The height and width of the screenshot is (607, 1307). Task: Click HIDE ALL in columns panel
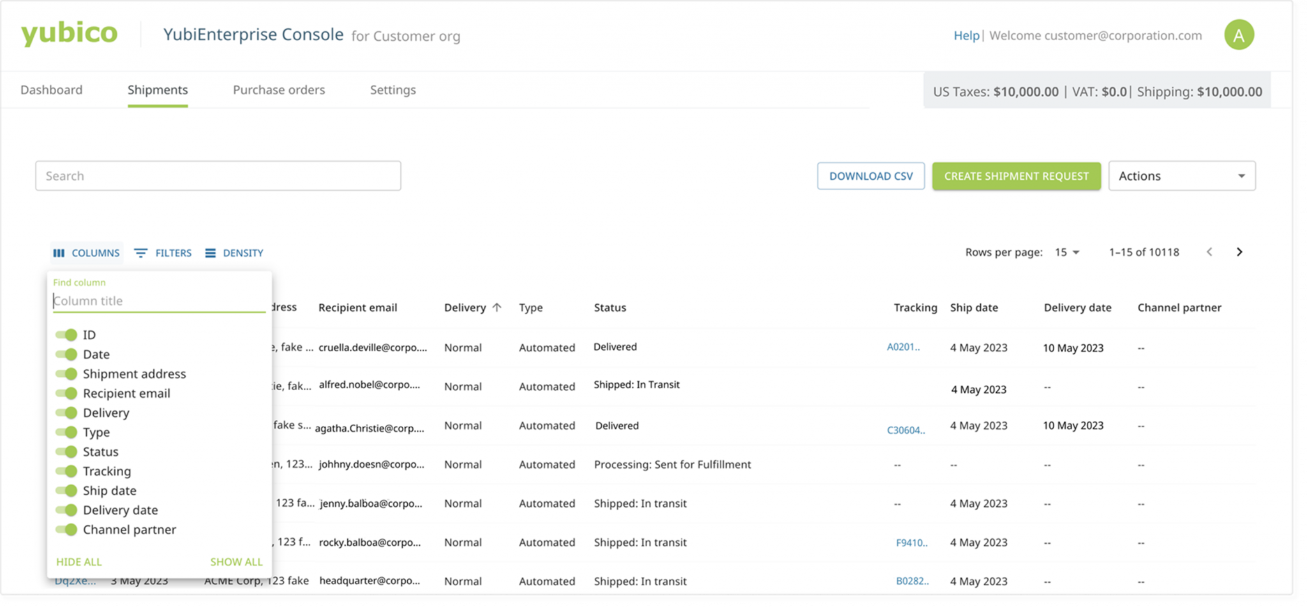[x=78, y=562]
